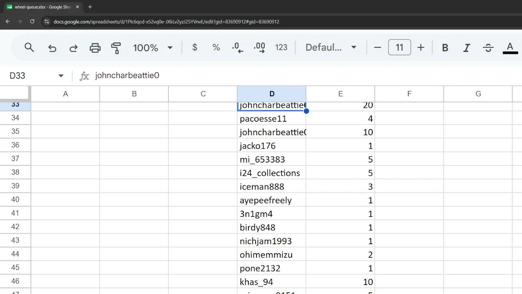Click the fx function icon

pos(84,76)
